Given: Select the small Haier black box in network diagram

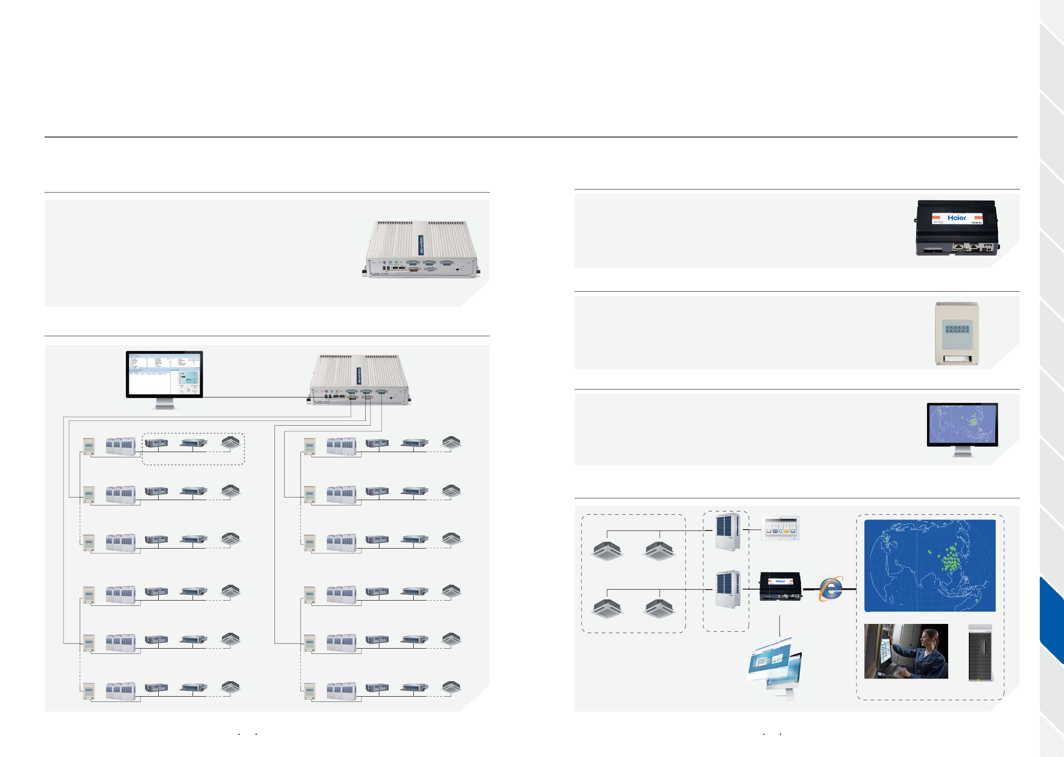Looking at the screenshot, I should (780, 586).
